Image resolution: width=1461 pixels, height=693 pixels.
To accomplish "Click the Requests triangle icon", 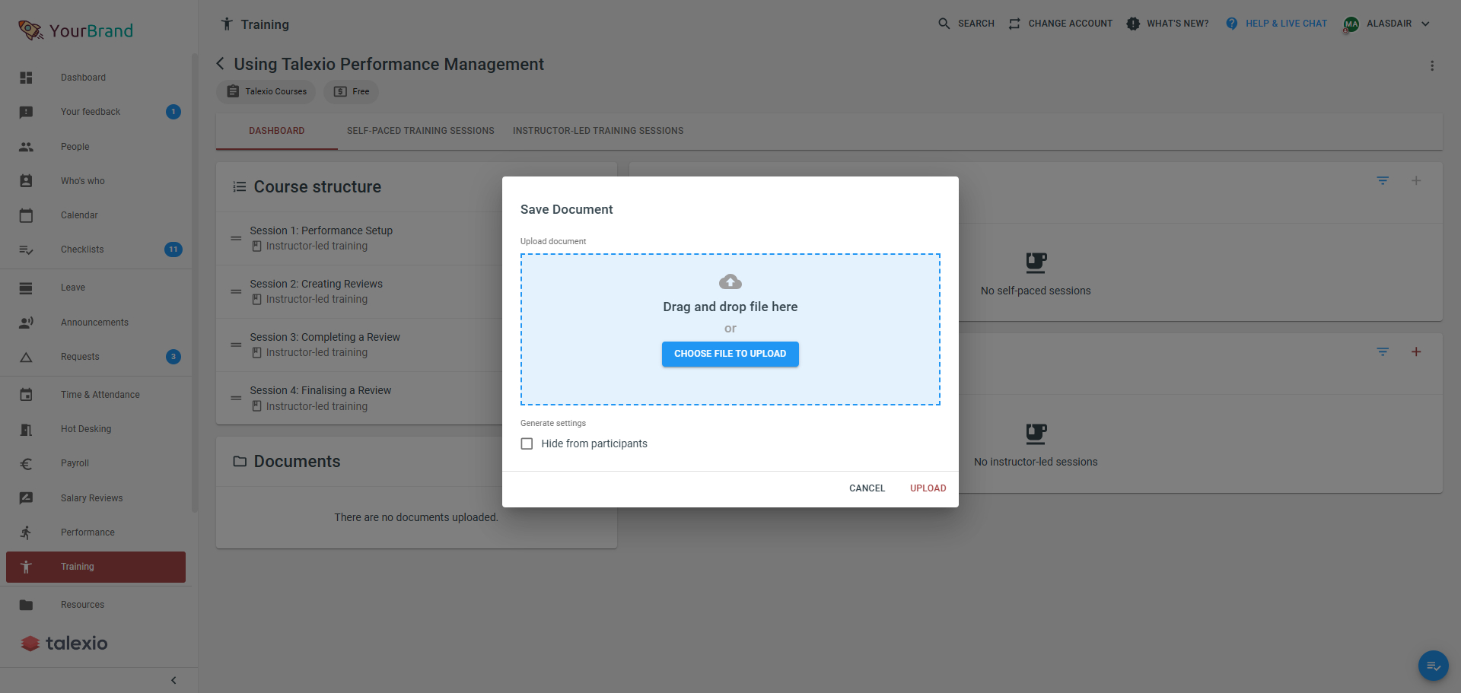I will coord(26,357).
